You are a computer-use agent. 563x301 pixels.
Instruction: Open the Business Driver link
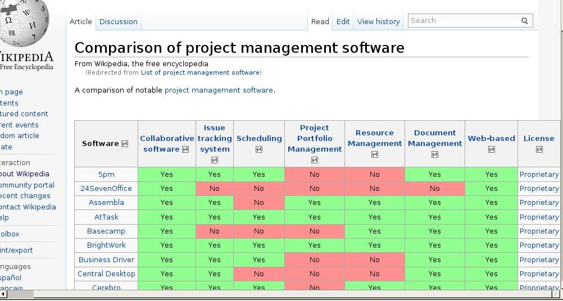(106, 260)
